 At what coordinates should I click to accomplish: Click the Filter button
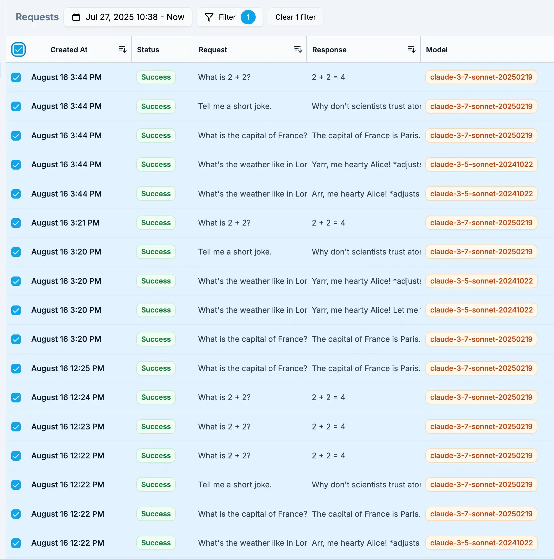coord(229,17)
